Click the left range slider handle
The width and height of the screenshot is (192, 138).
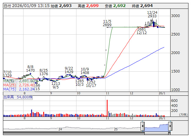click(143, 127)
